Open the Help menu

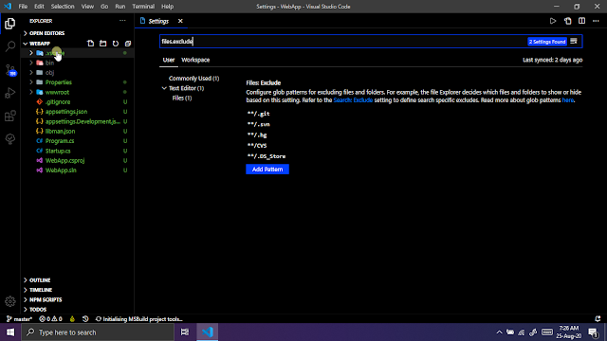point(167,7)
